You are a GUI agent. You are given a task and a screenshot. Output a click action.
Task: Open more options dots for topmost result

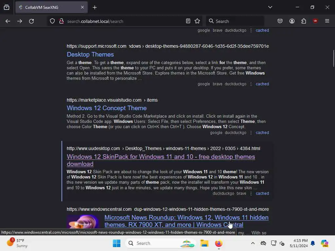point(251,30)
